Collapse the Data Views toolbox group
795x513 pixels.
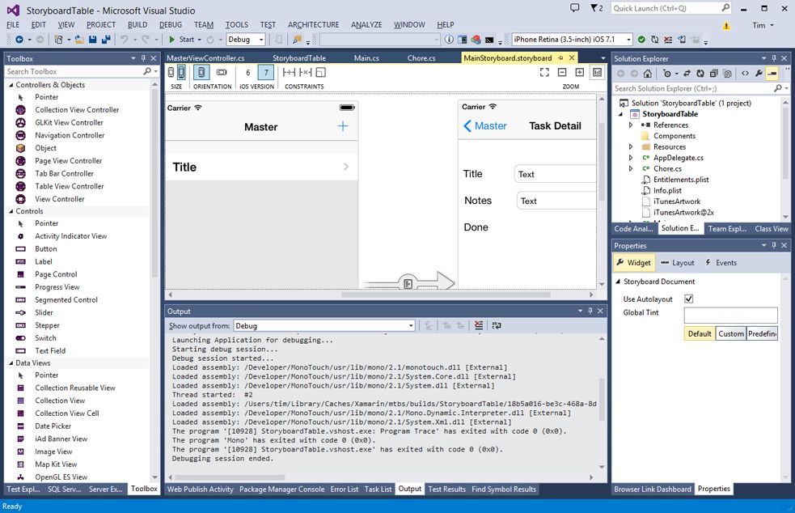11,362
